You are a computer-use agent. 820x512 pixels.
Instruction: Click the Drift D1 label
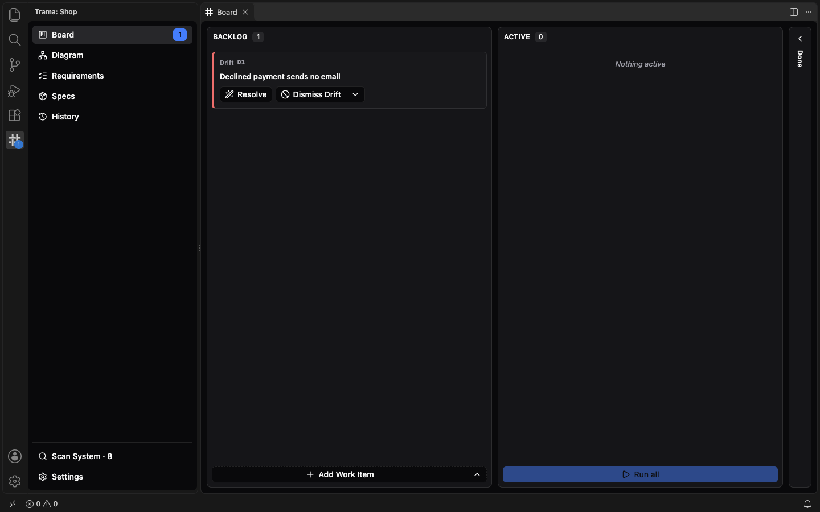pyautogui.click(x=232, y=63)
